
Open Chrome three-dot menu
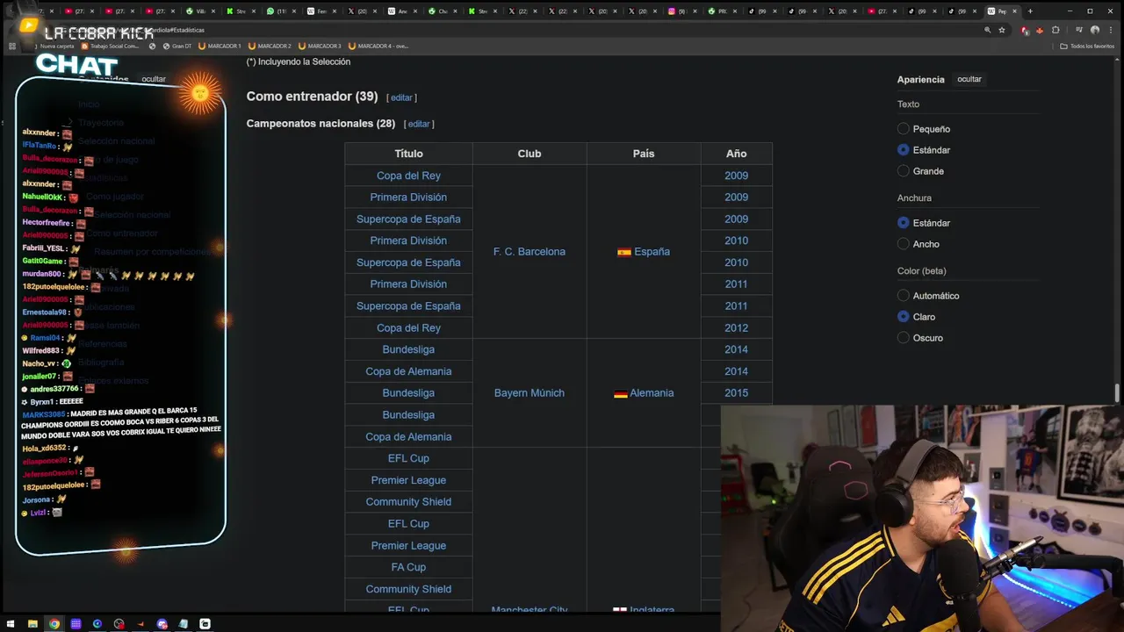[1112, 30]
